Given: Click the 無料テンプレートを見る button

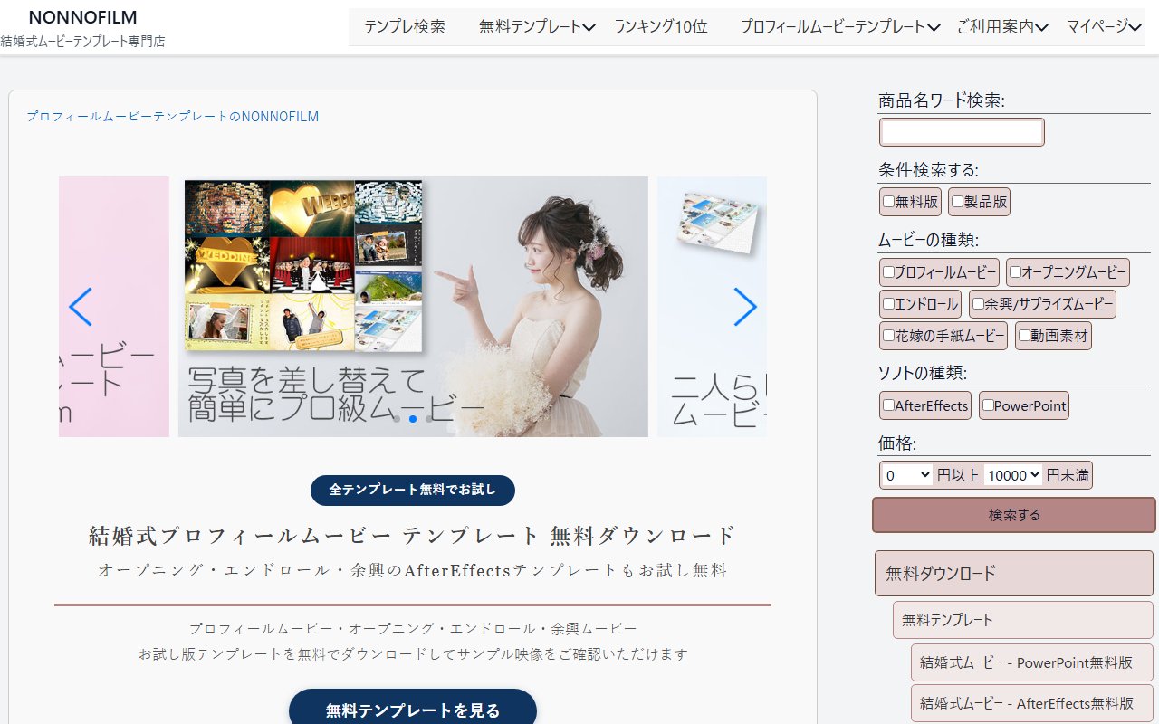Looking at the screenshot, I should click(413, 710).
